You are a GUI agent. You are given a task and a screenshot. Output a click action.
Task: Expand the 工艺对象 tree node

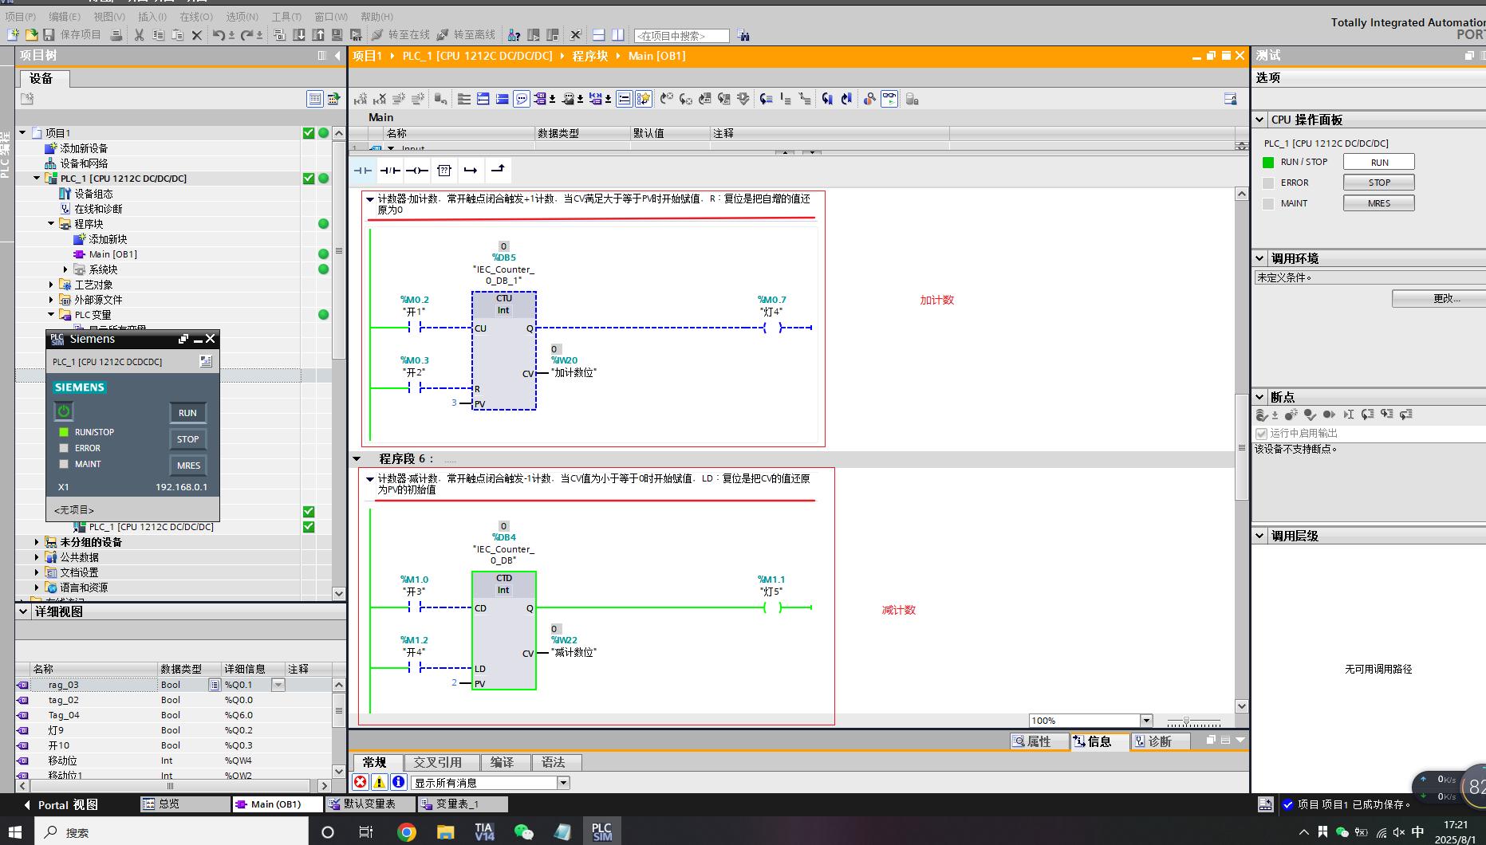[x=51, y=285]
